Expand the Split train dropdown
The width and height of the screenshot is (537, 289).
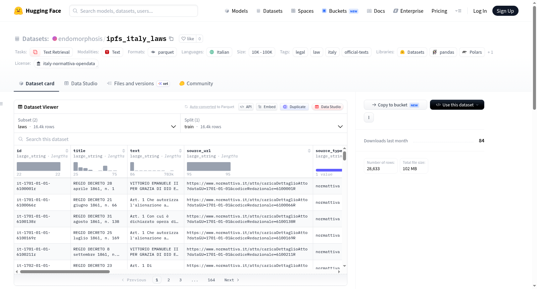click(x=264, y=123)
